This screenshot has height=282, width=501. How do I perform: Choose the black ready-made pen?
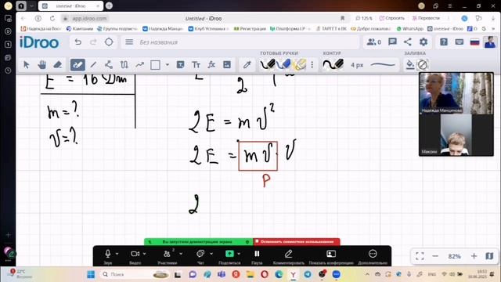click(x=268, y=64)
